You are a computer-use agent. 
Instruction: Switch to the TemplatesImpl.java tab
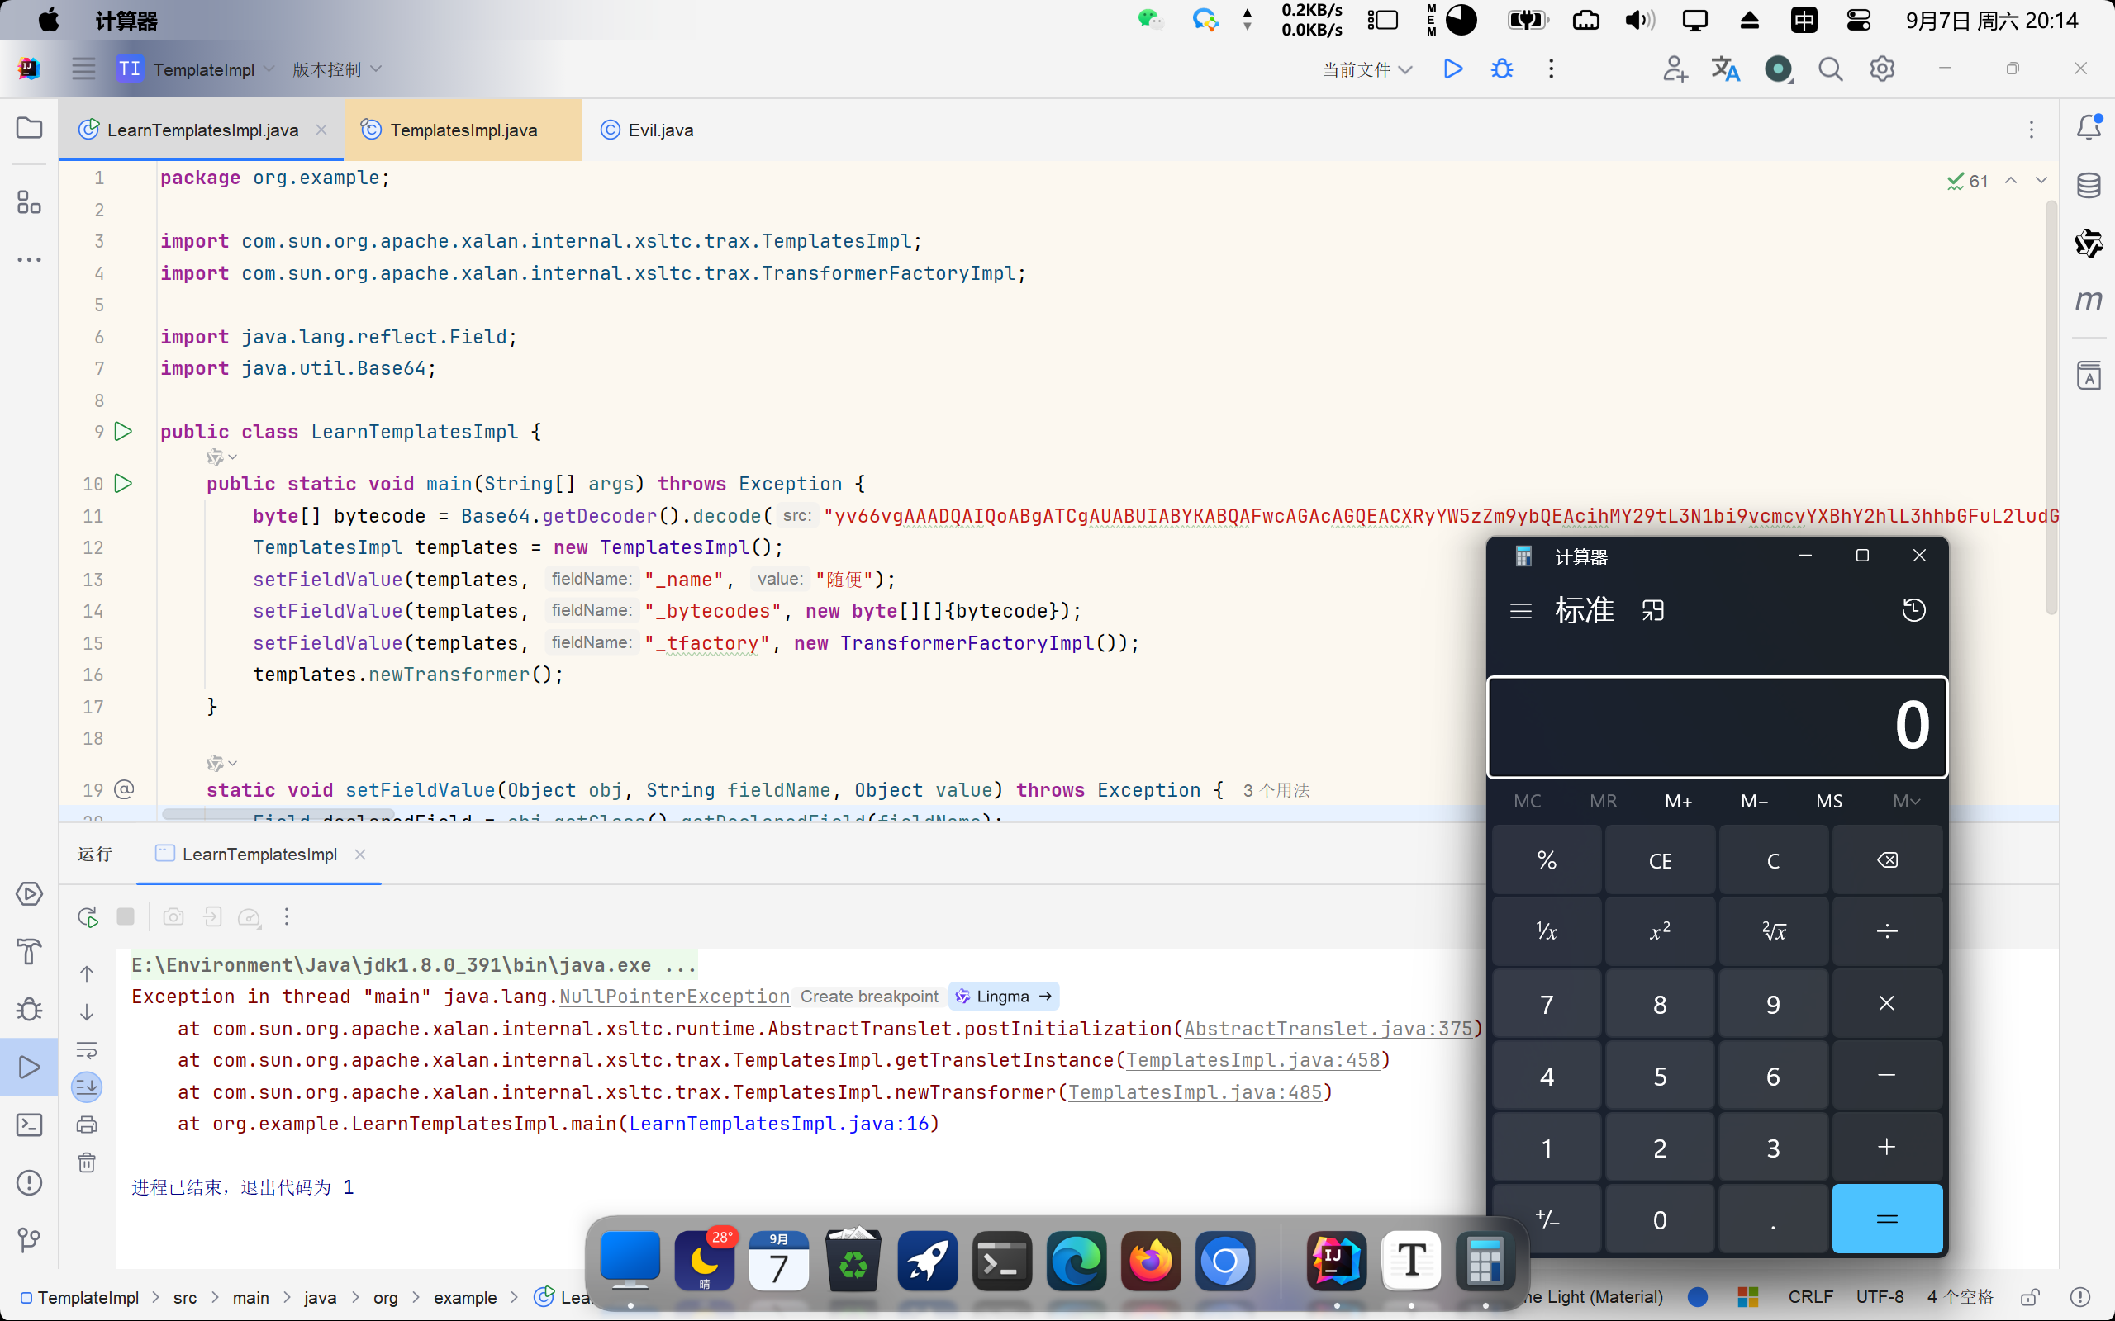click(x=463, y=130)
